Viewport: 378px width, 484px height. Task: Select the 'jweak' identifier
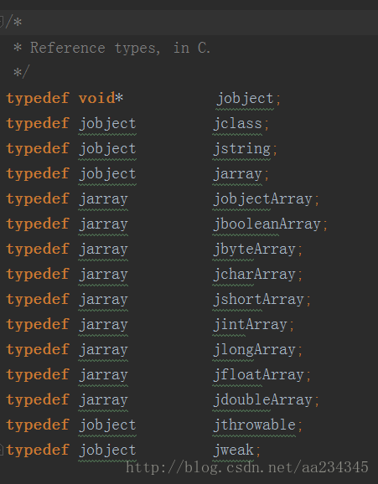(233, 451)
